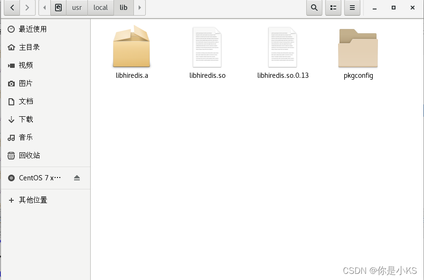Close the file manager window
This screenshot has height=280, width=424.
point(413,8)
